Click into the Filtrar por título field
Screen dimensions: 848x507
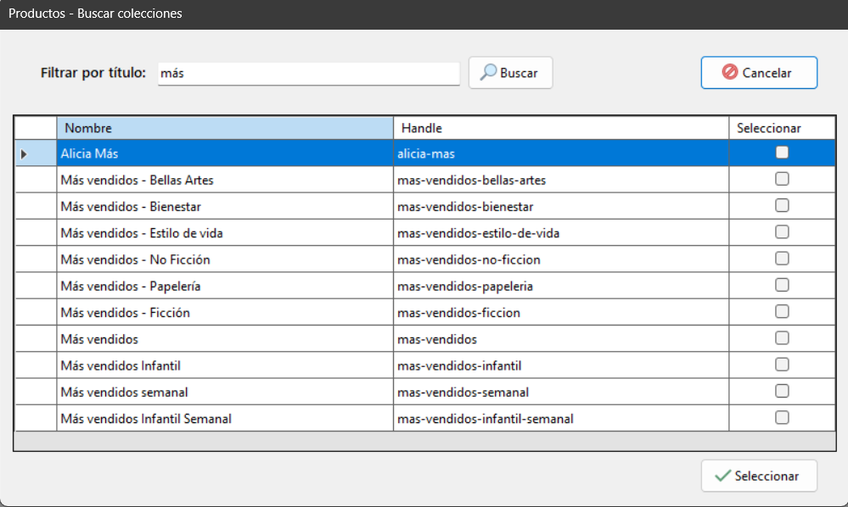click(307, 73)
